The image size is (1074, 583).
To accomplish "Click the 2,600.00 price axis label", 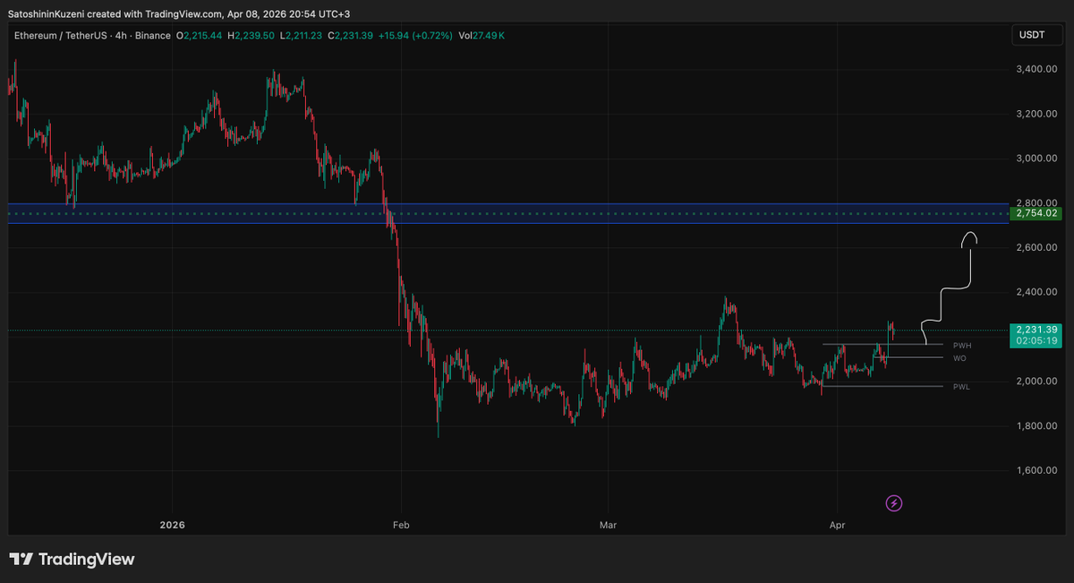I will tap(1038, 247).
